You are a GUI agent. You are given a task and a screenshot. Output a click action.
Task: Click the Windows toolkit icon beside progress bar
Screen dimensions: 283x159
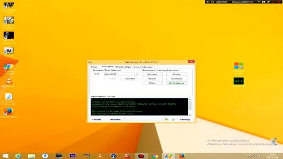(167, 119)
